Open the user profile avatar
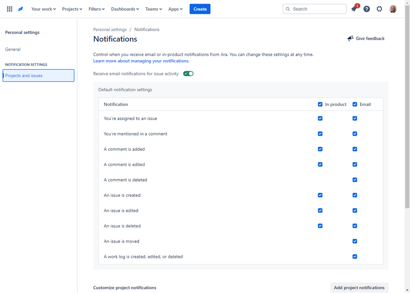 393,9
